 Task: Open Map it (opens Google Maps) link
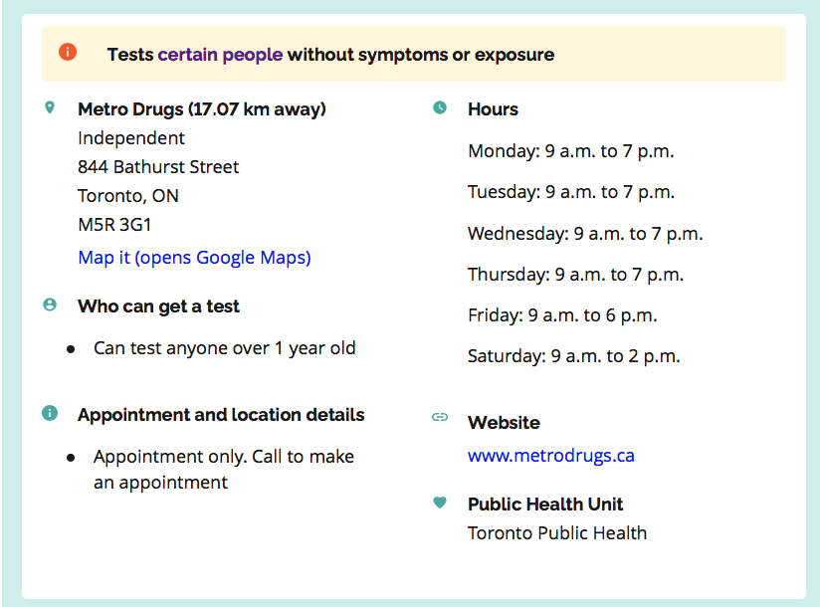(x=194, y=258)
